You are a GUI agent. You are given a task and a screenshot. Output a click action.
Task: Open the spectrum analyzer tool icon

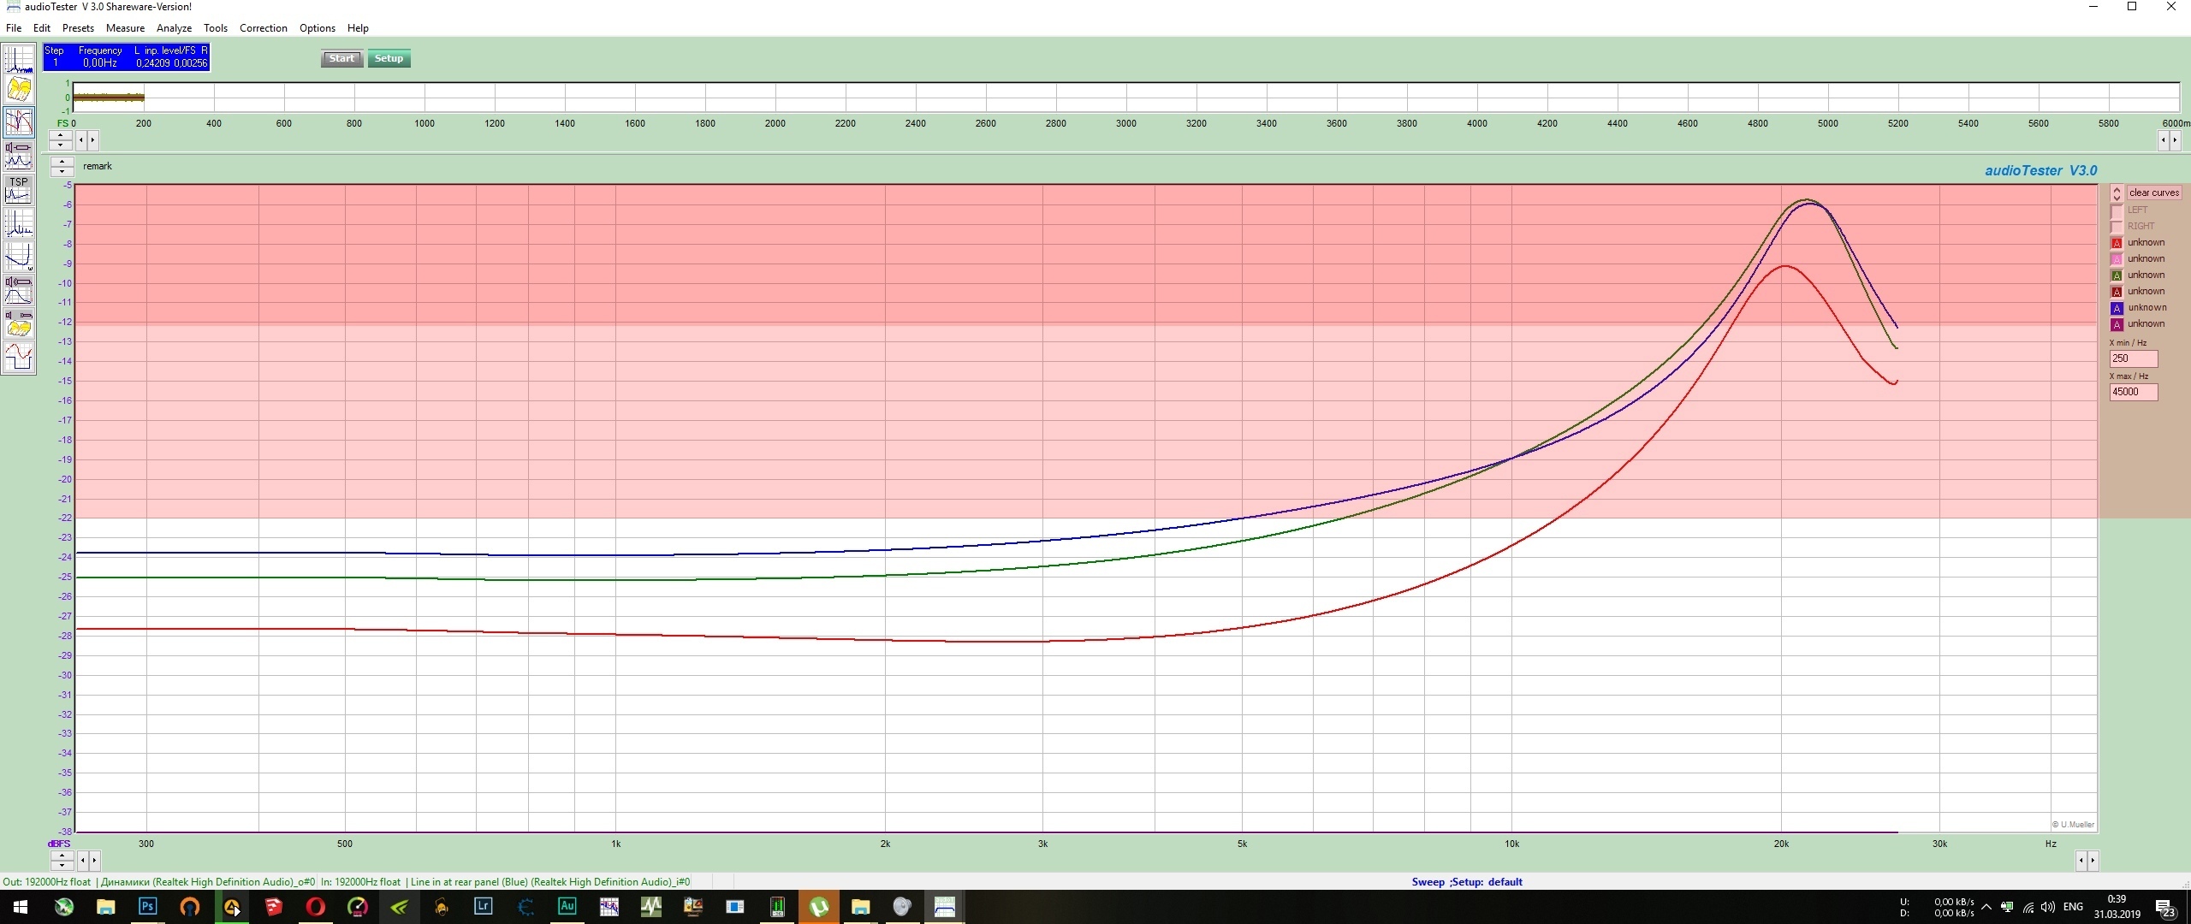pos(18,59)
